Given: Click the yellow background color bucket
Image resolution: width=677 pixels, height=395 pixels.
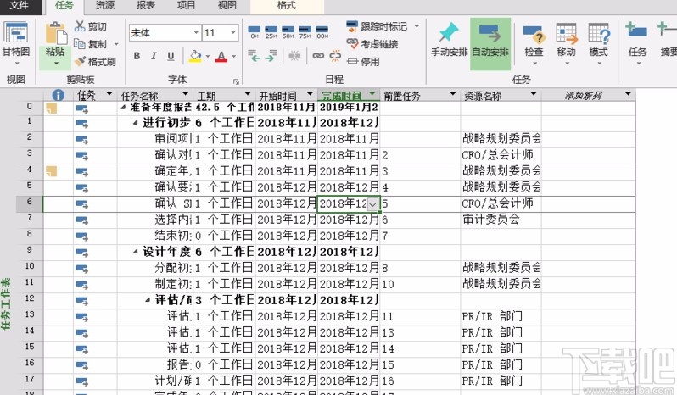Looking at the screenshot, I should coord(196,56).
